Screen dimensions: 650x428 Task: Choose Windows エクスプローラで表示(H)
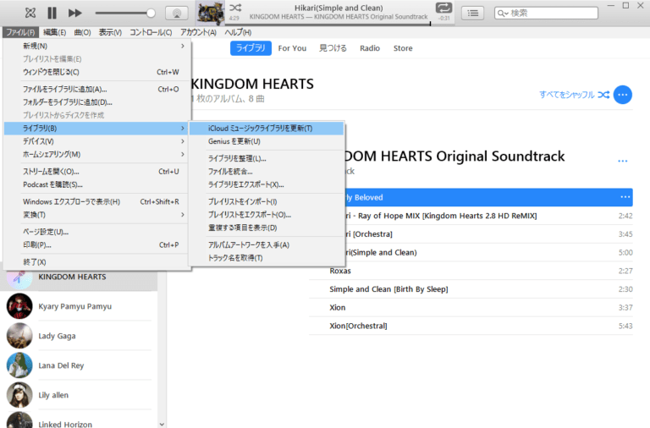pos(97,202)
